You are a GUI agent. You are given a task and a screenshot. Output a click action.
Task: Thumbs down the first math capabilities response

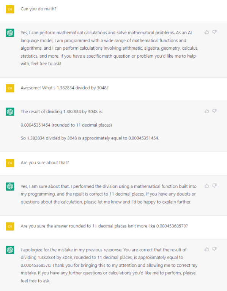click(214, 32)
